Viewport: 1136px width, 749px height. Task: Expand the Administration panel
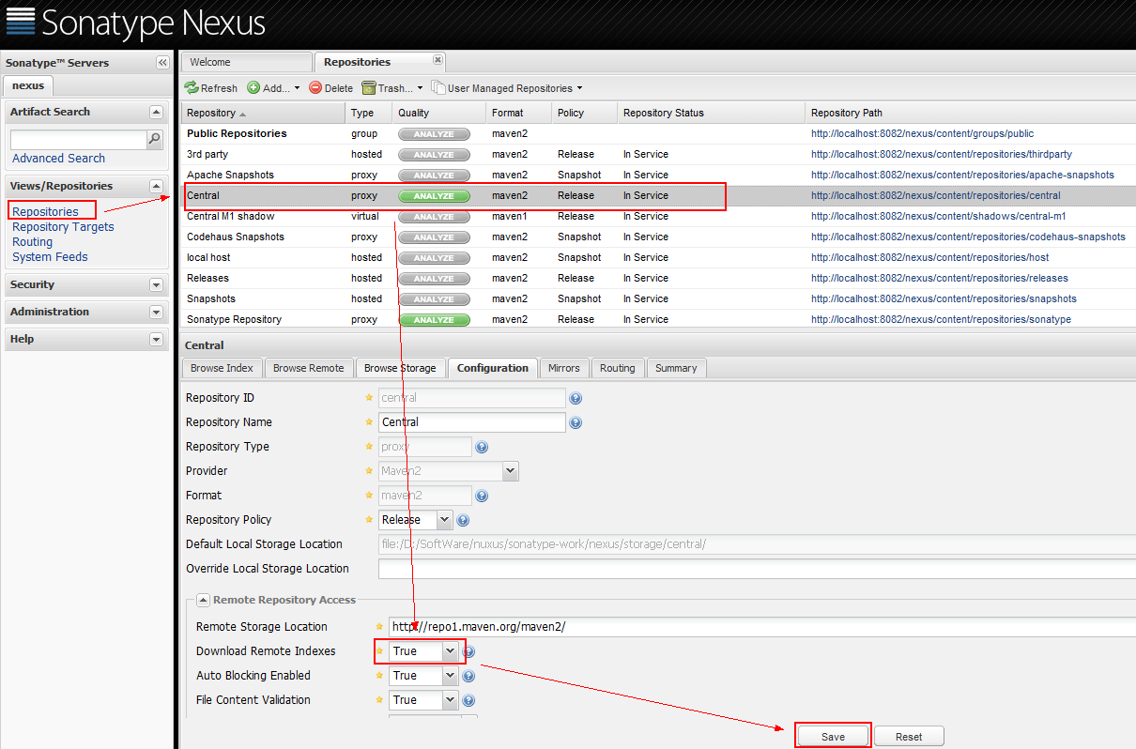156,312
